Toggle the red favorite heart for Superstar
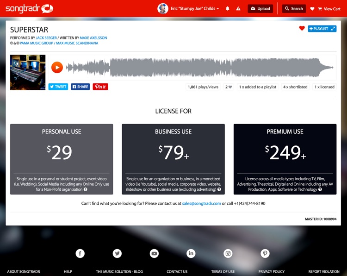347x276 pixels. click(302, 28)
